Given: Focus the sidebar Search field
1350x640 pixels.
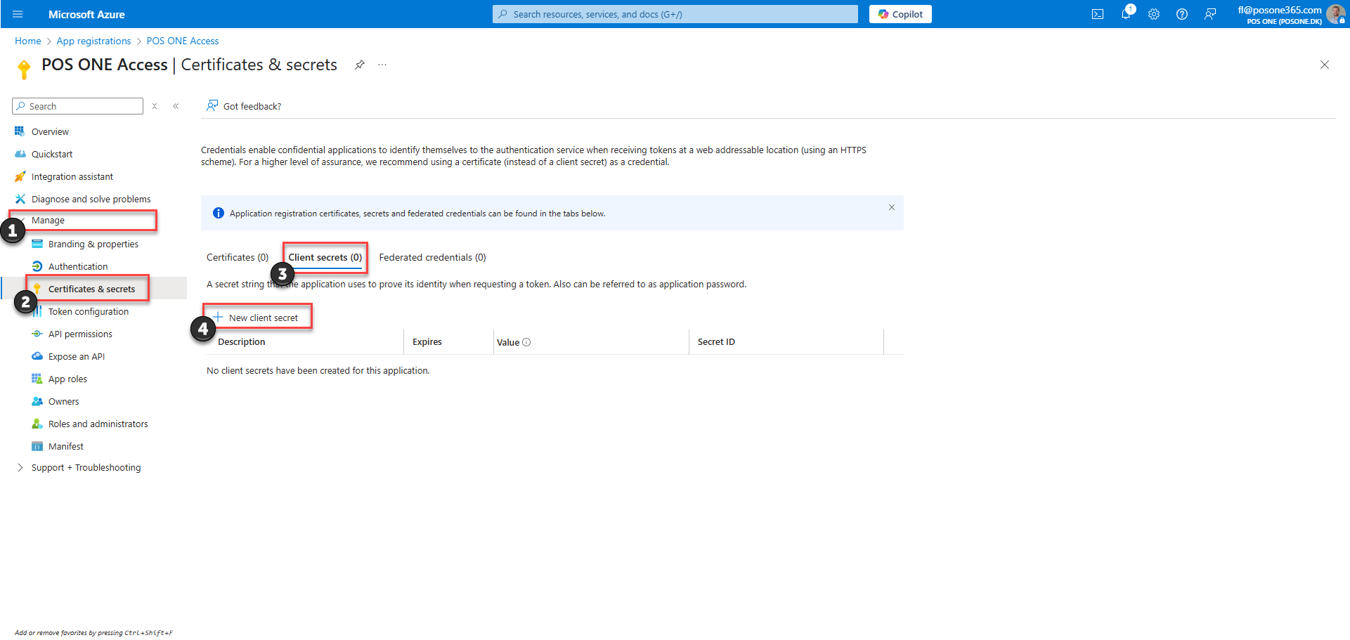Looking at the screenshot, I should 77,106.
